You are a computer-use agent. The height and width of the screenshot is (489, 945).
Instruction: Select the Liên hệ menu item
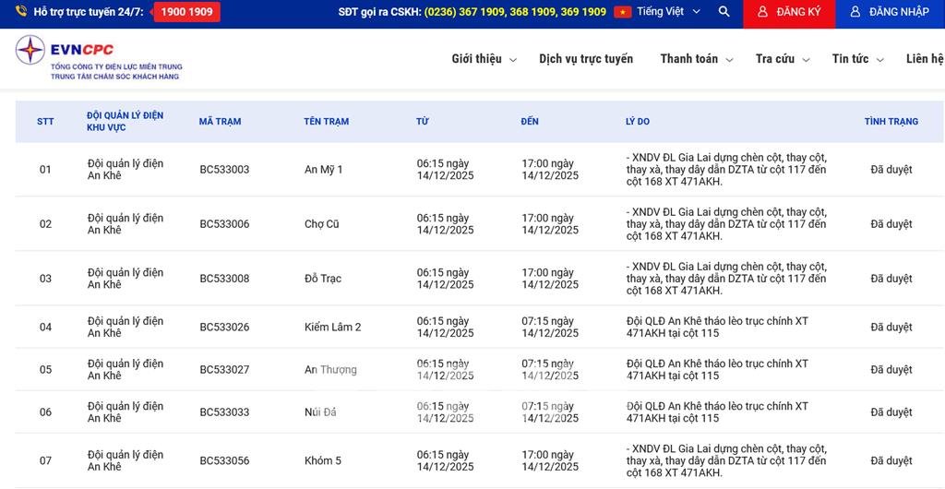click(924, 59)
